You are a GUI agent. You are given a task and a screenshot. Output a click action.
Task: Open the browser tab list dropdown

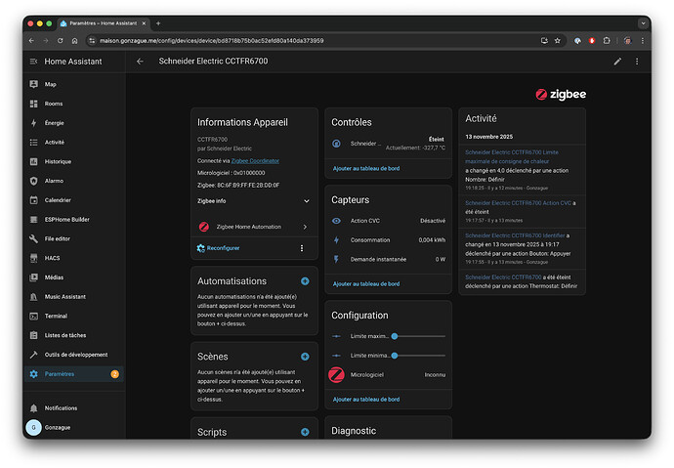click(643, 23)
